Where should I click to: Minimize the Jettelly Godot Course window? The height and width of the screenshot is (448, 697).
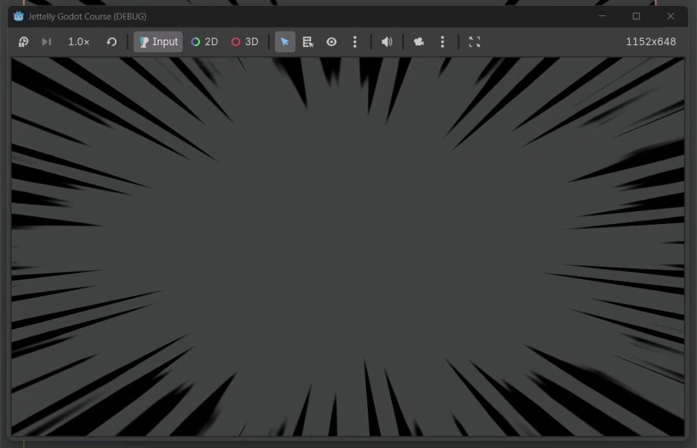point(602,16)
